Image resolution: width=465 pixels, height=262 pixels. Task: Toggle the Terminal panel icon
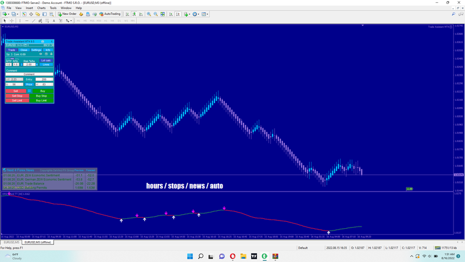[x=45, y=14]
